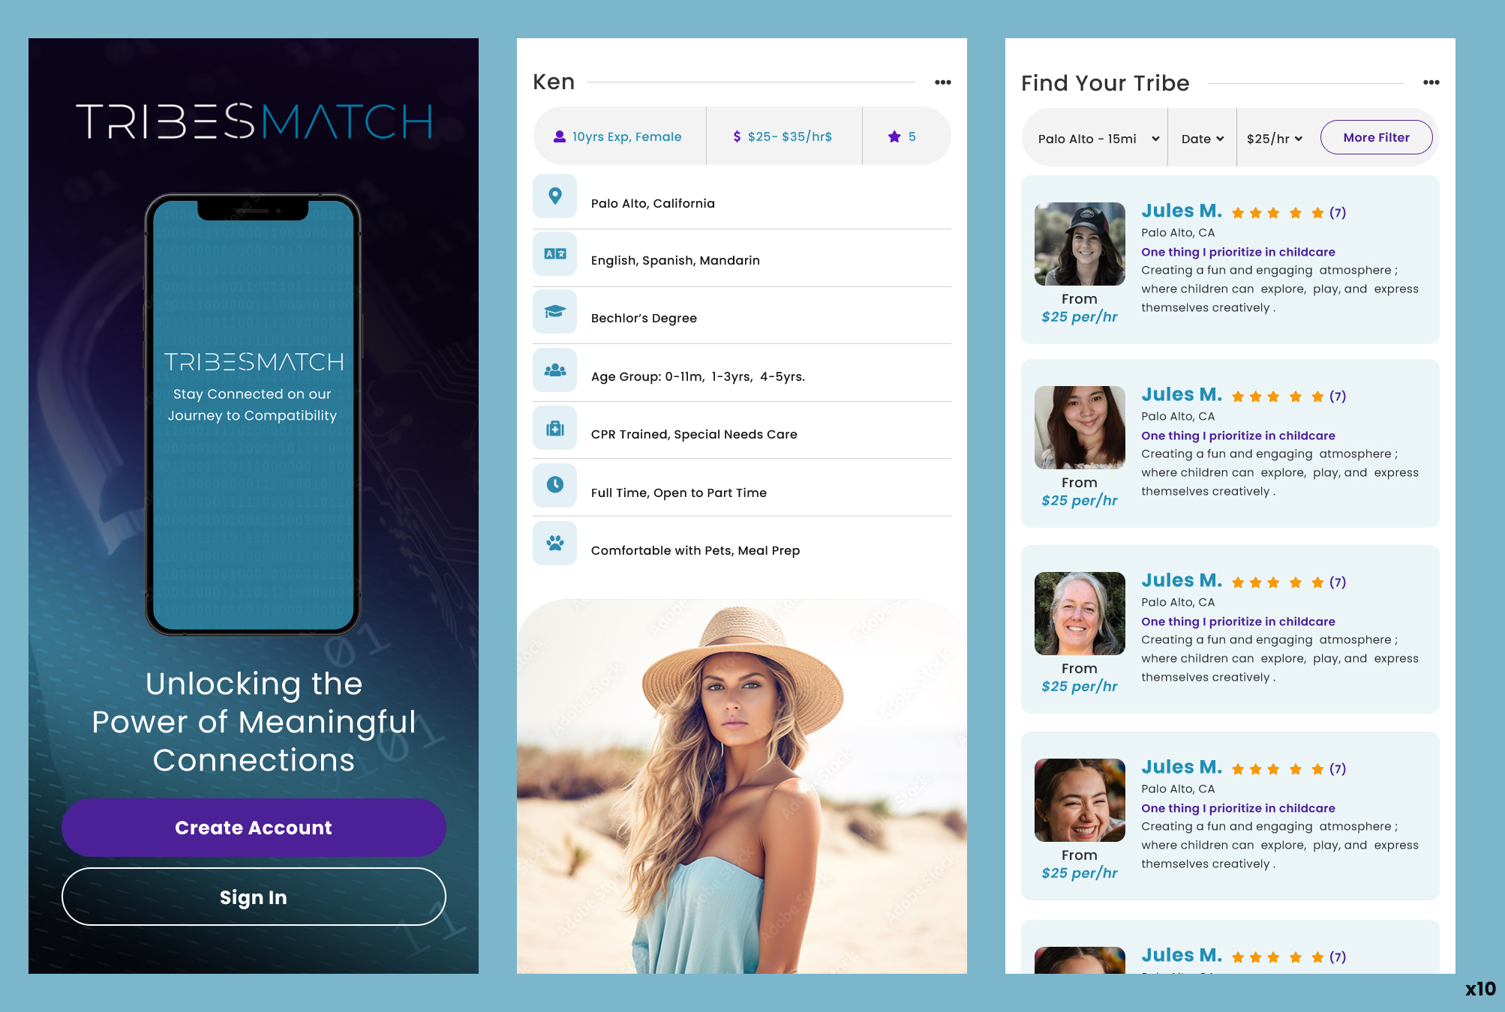Click the graduation cap icon for Bachelor's Degree
Image resolution: width=1505 pixels, height=1012 pixels.
[x=554, y=312]
